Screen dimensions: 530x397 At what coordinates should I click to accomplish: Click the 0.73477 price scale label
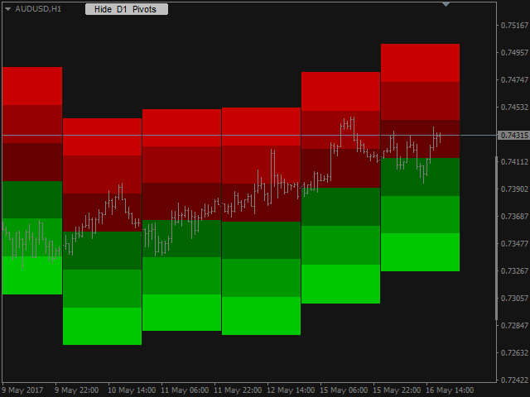pos(514,243)
